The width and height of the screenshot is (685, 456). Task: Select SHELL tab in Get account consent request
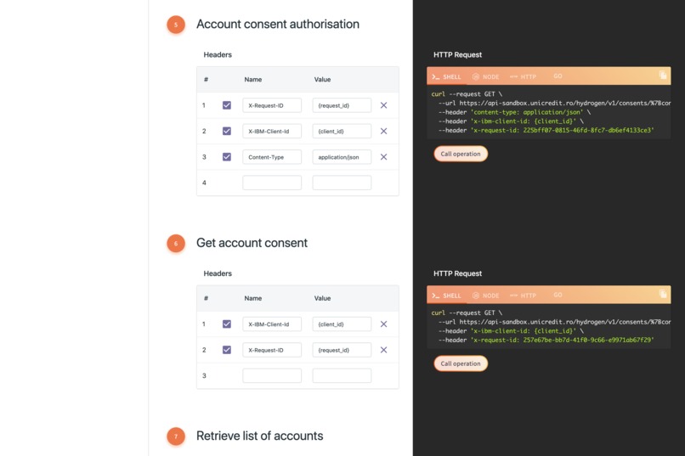coord(446,296)
